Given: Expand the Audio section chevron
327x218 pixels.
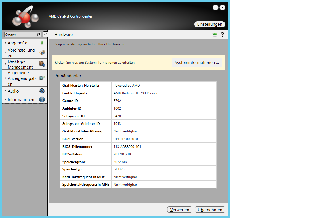Looking at the screenshot, I should point(5,91).
